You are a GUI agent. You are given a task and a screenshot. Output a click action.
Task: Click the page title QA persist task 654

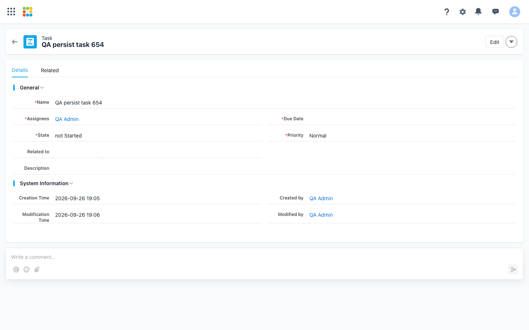(73, 45)
